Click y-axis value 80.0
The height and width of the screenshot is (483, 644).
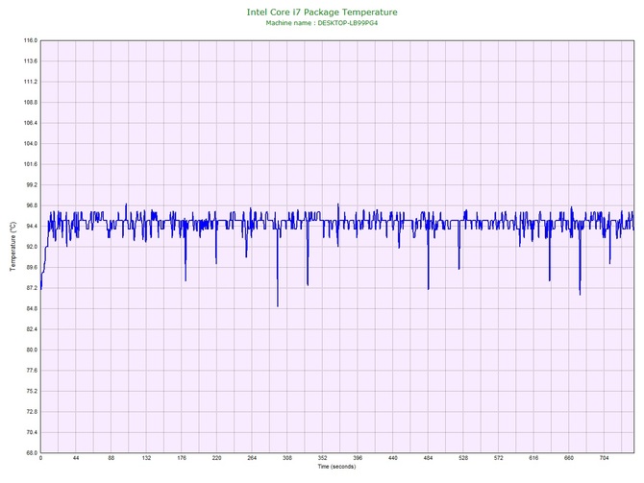[x=32, y=350]
